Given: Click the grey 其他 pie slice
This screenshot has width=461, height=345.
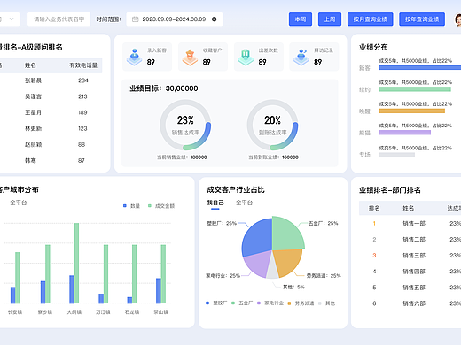Looking at the screenshot, I should 272,271.
